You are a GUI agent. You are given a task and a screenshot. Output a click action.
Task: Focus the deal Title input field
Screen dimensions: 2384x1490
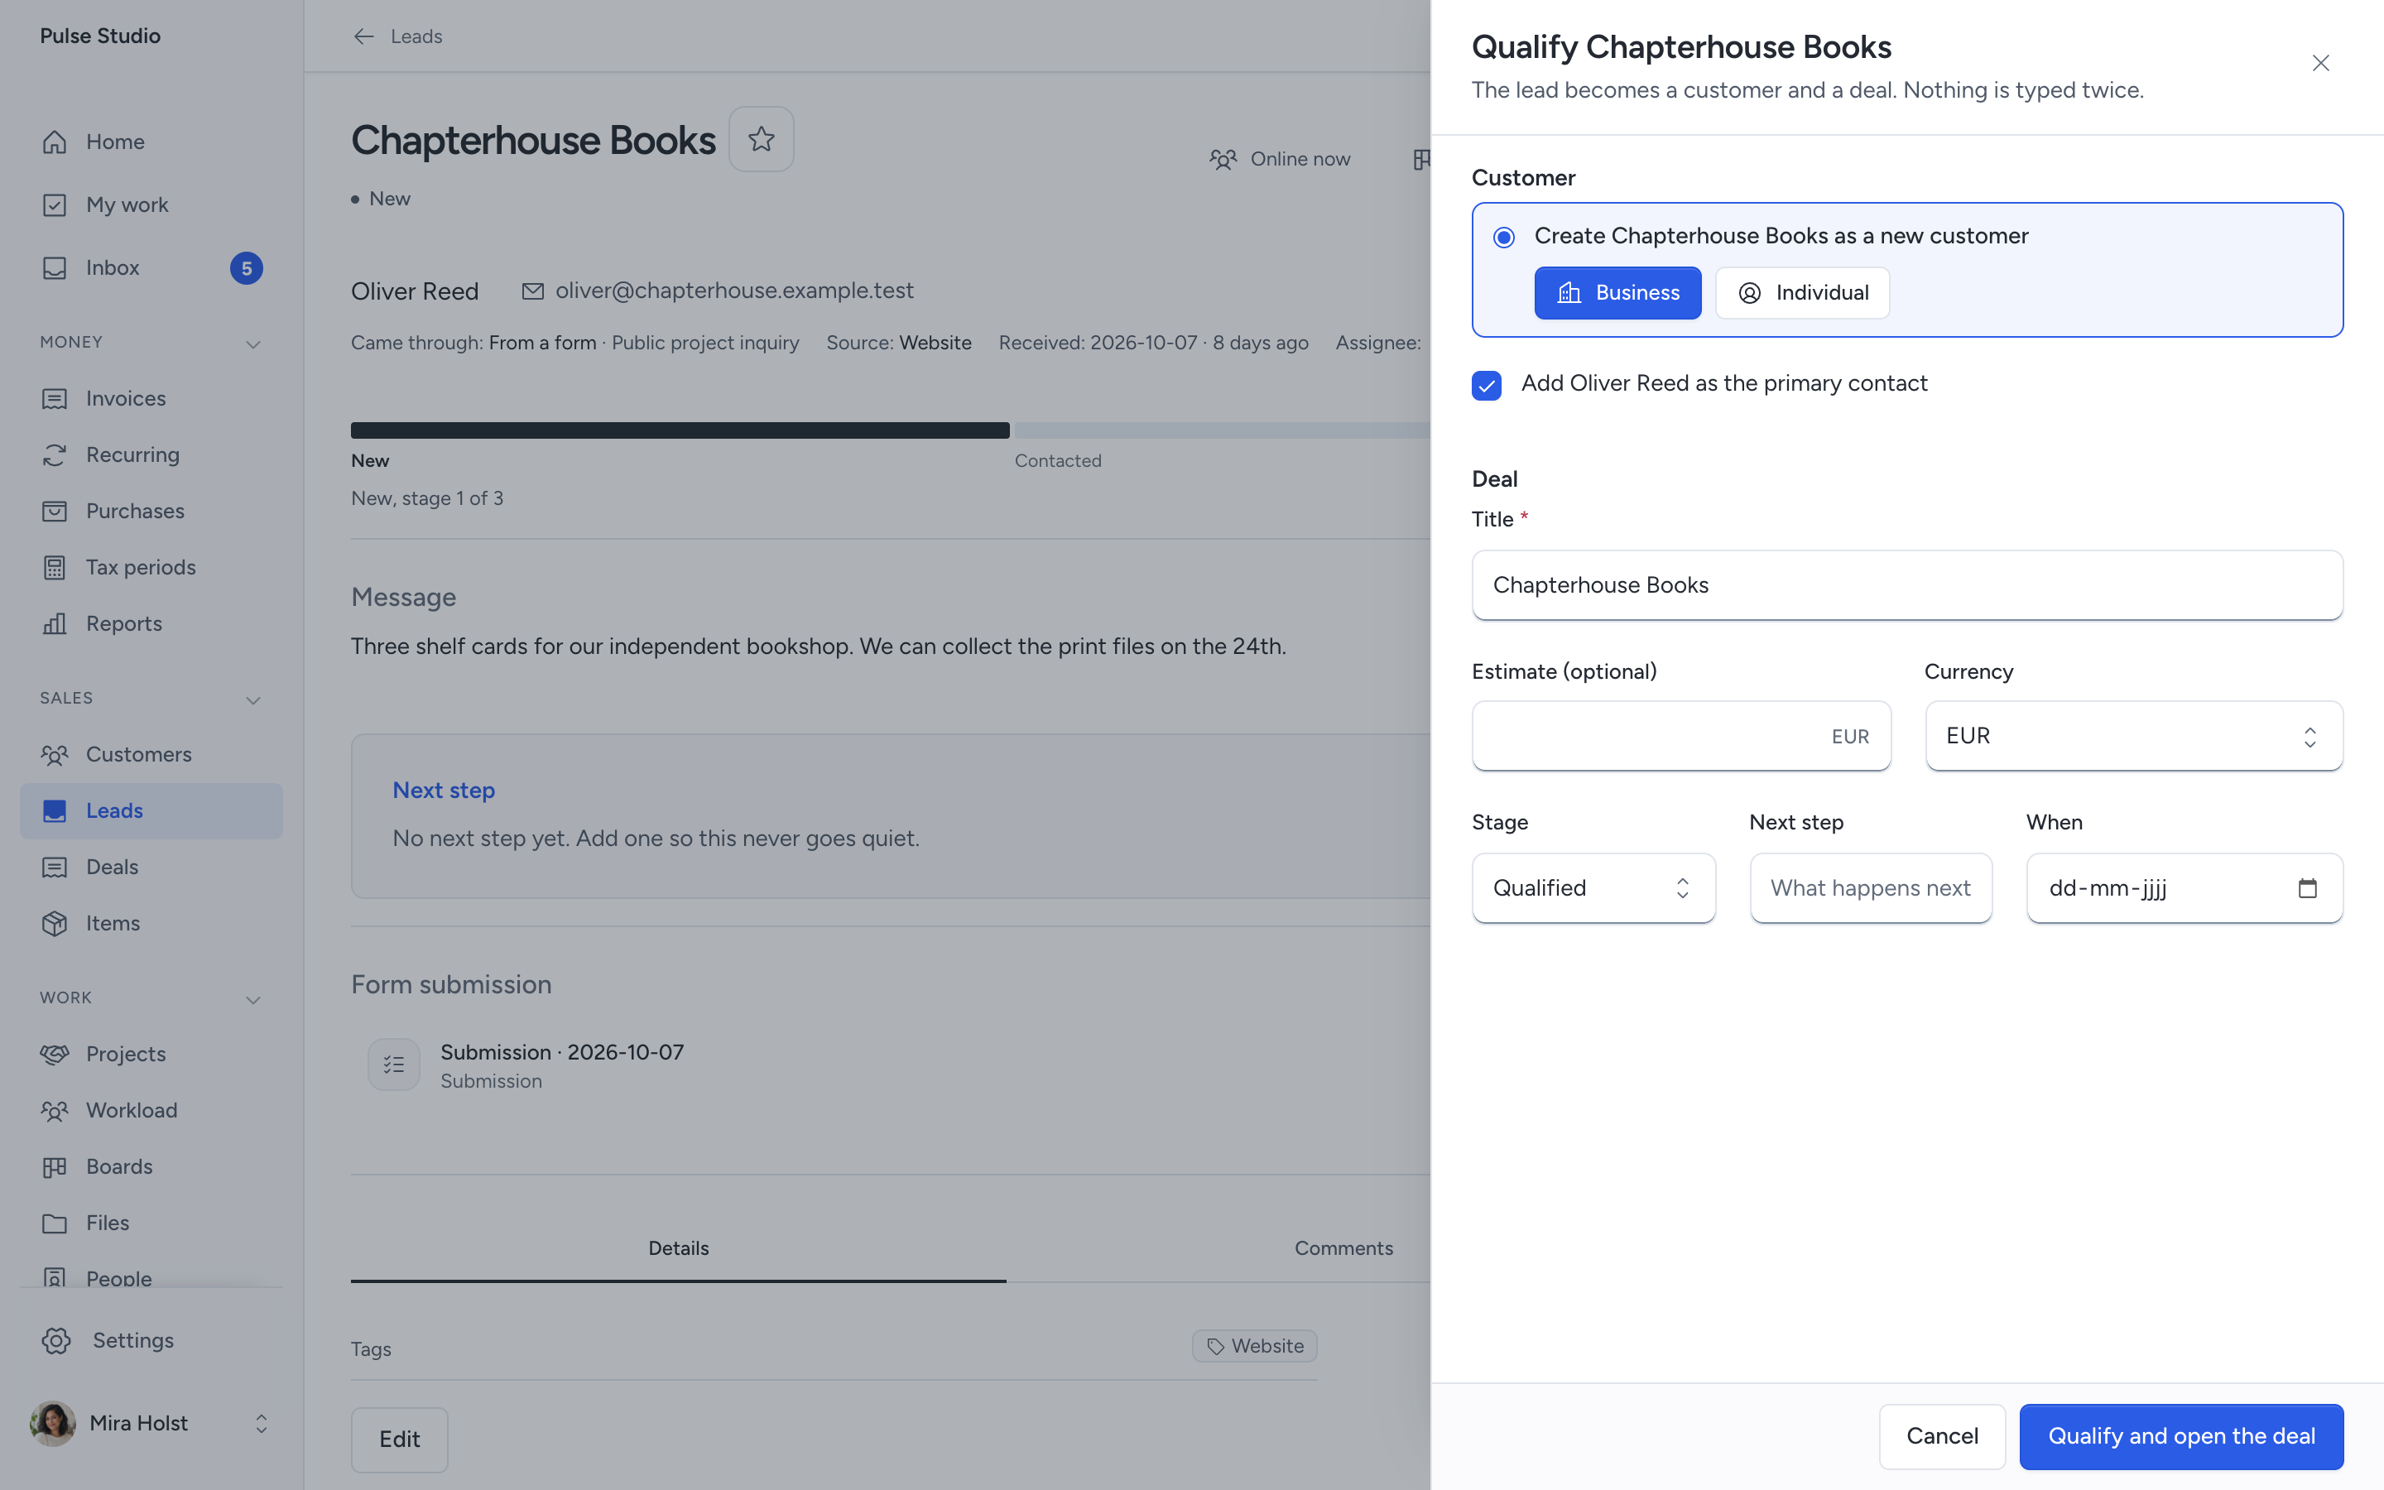pyautogui.click(x=1907, y=585)
